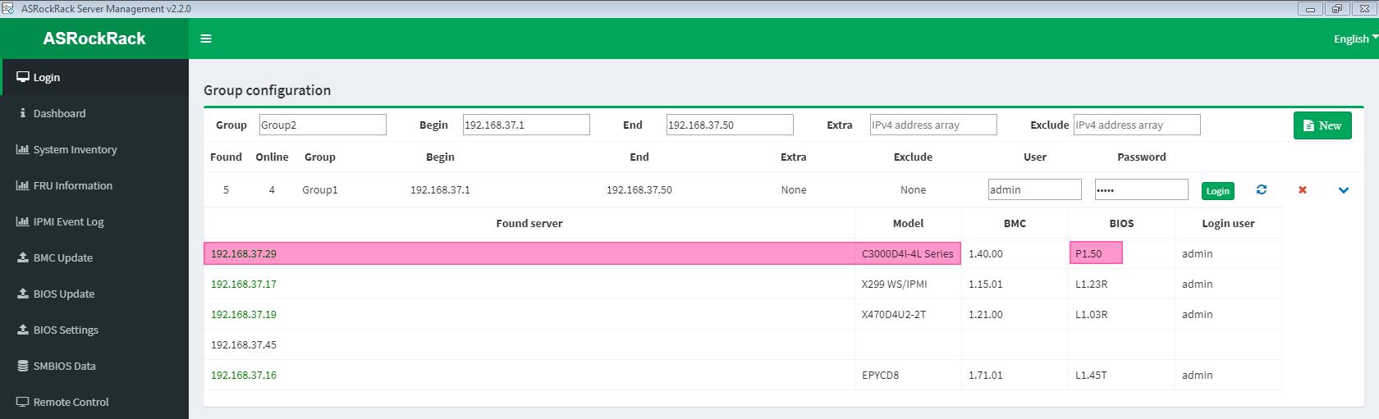Click the ASRockRack logo title
The image size is (1379, 419).
(x=94, y=39)
